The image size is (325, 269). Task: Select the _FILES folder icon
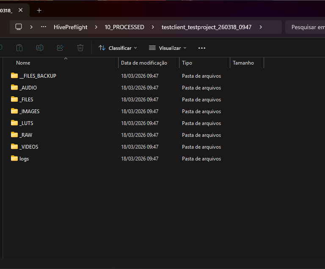(x=14, y=99)
